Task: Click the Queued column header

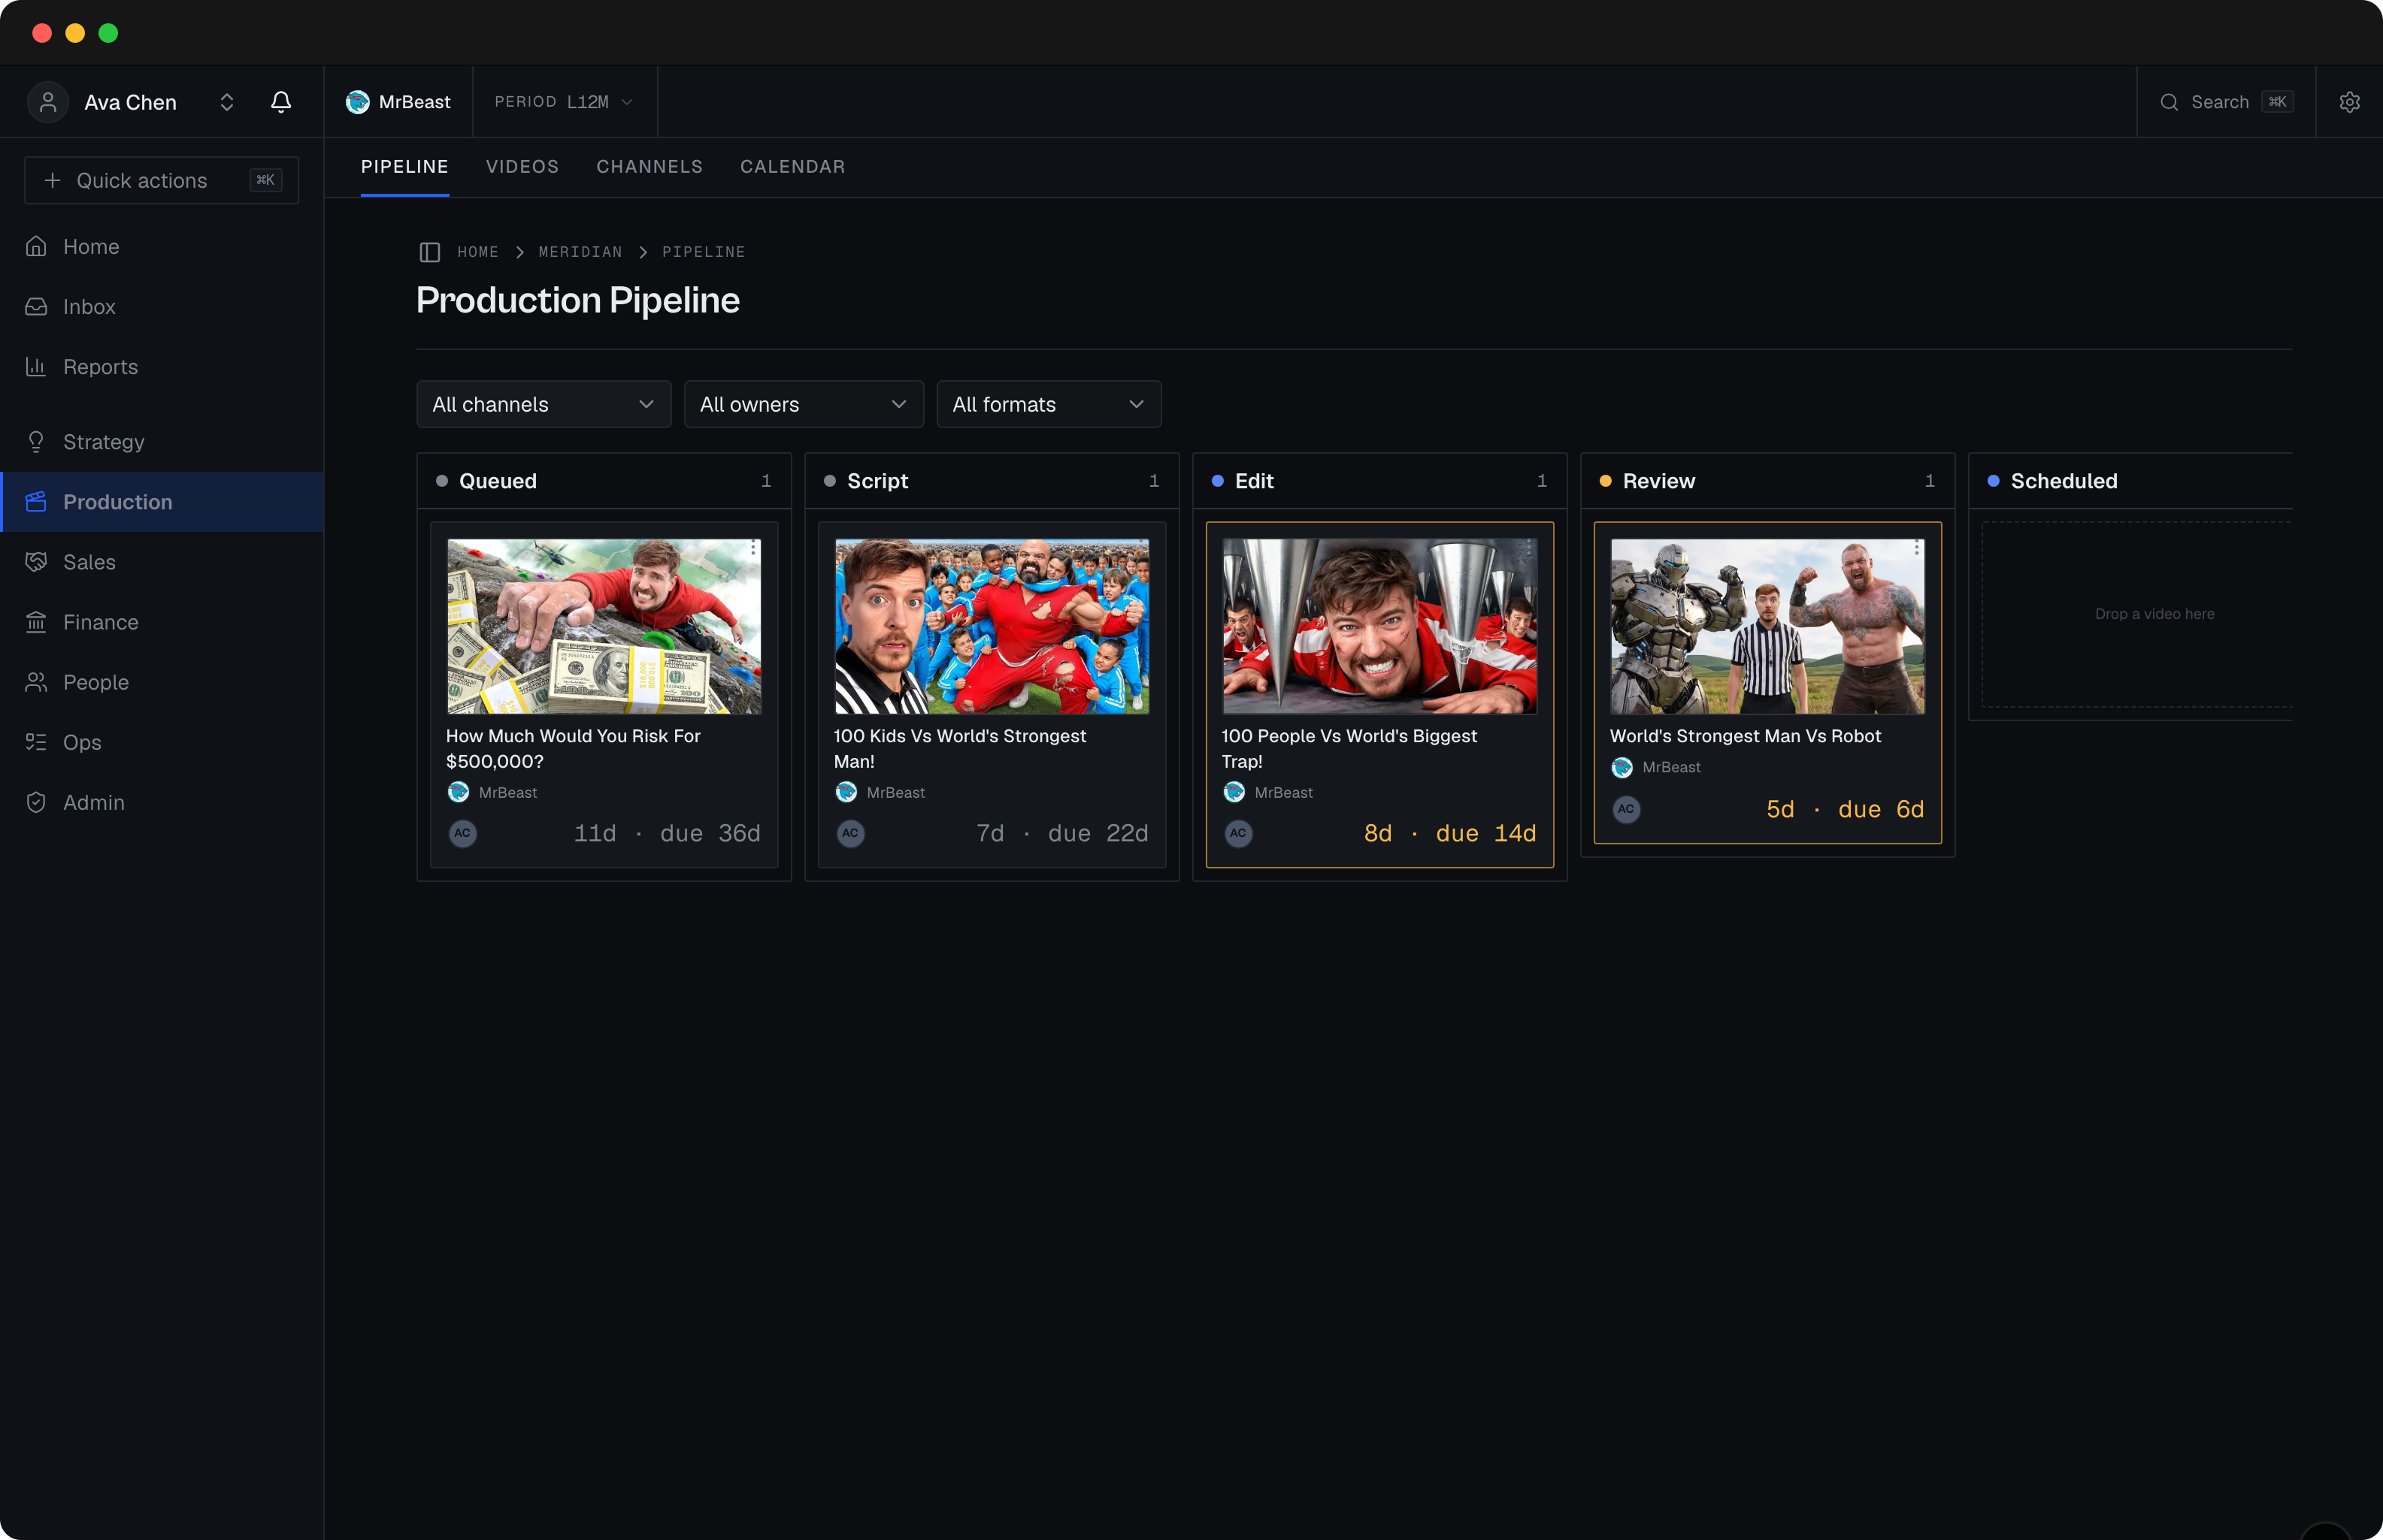Action: pos(603,481)
